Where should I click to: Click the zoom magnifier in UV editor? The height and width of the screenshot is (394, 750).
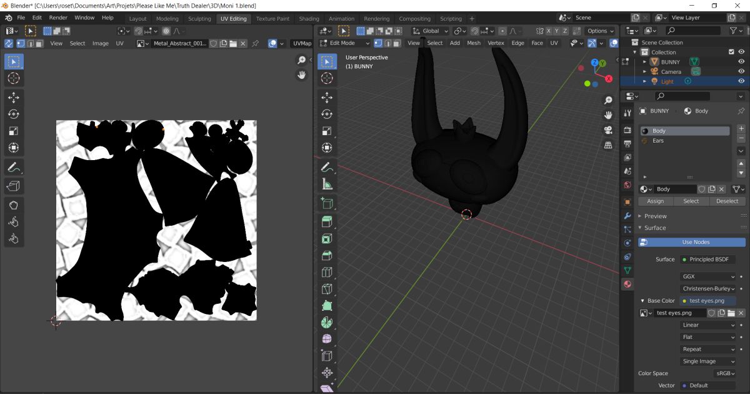302,60
